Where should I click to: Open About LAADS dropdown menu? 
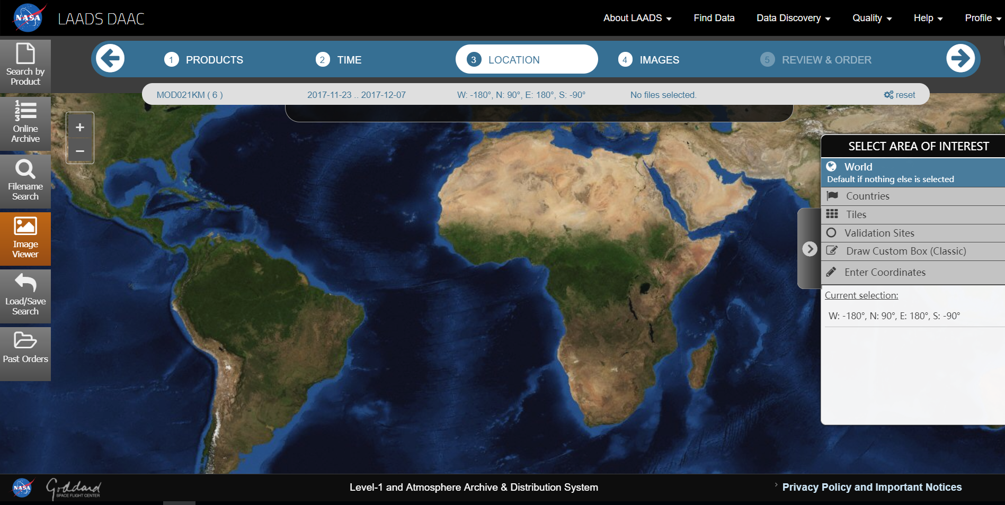[x=637, y=18]
